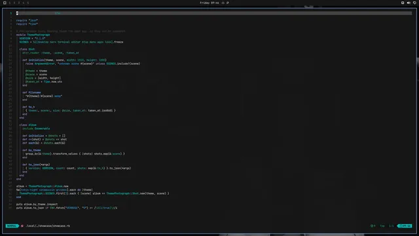Click the VERSION constant line

coord(32,38)
